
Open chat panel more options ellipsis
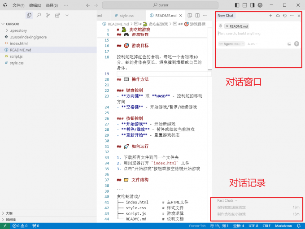pos(292,16)
